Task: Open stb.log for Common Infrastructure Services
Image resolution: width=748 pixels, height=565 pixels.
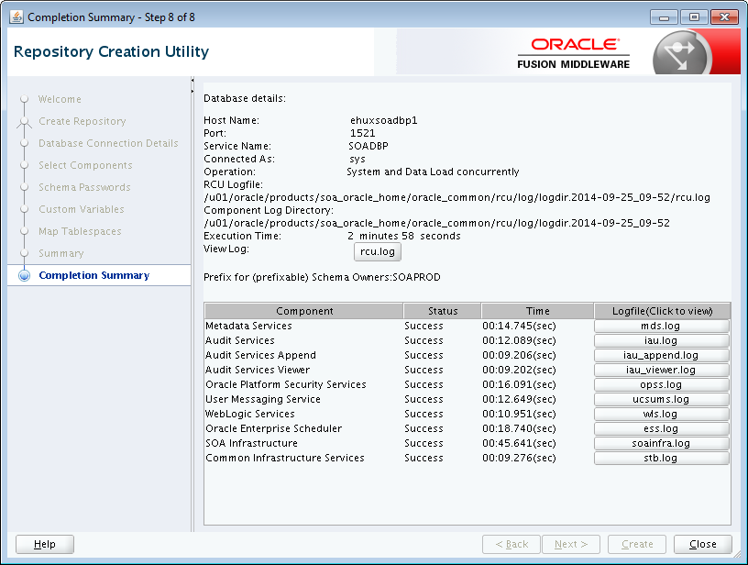Action: pyautogui.click(x=662, y=458)
